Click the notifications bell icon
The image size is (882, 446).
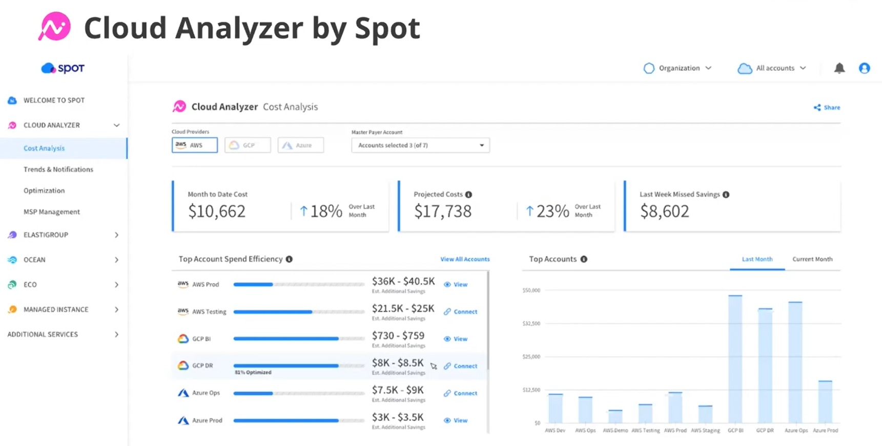coord(839,68)
